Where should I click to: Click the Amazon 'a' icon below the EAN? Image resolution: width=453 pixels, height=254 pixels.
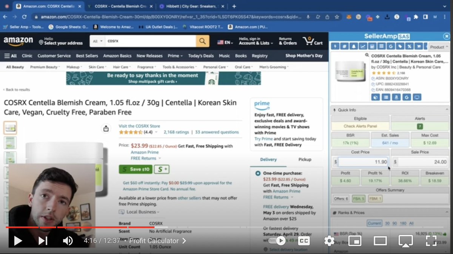click(x=396, y=97)
